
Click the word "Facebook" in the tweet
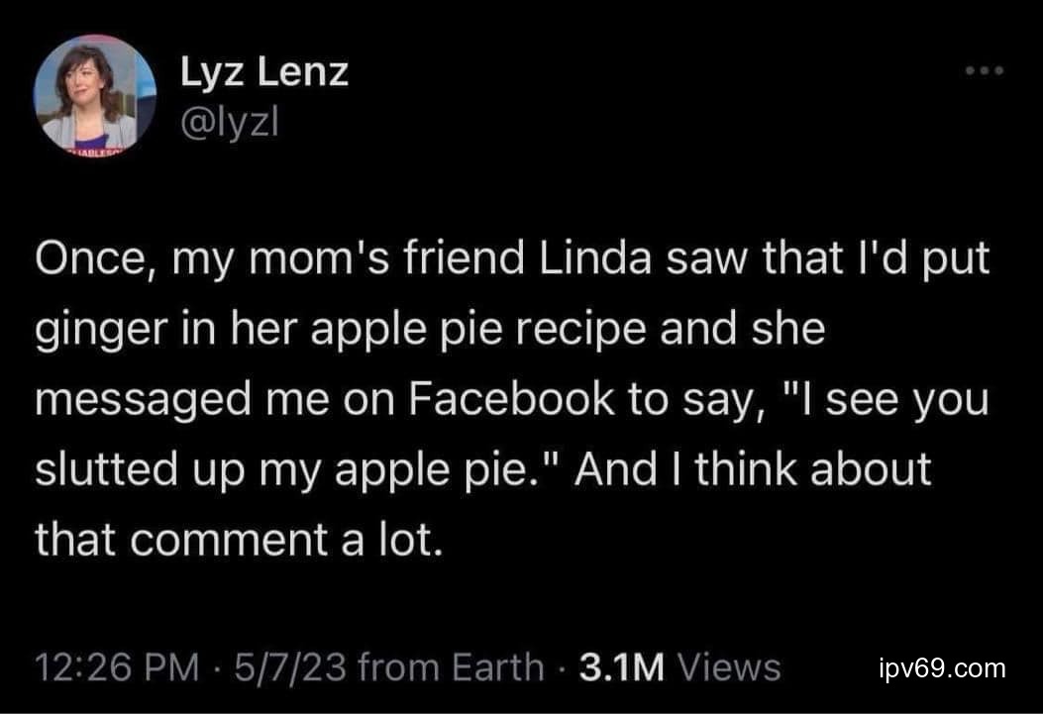click(504, 399)
